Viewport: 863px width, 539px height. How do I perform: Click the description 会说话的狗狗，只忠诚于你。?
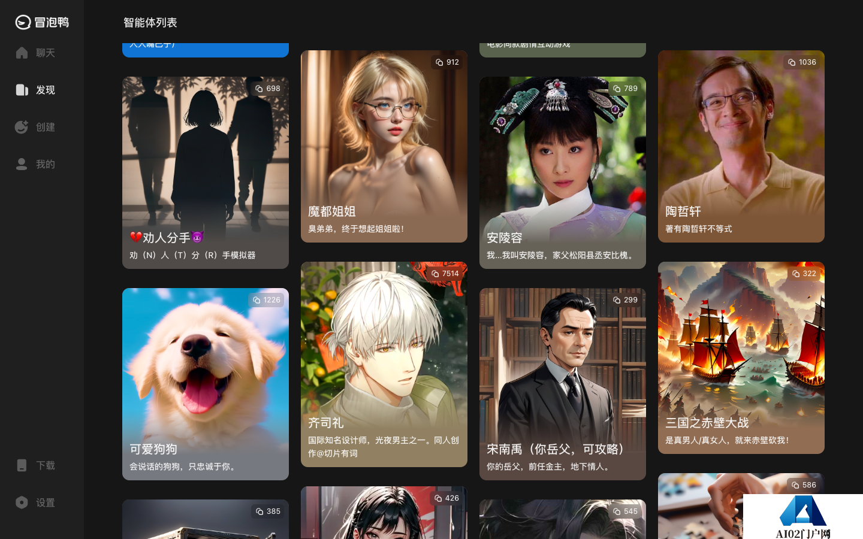(184, 467)
